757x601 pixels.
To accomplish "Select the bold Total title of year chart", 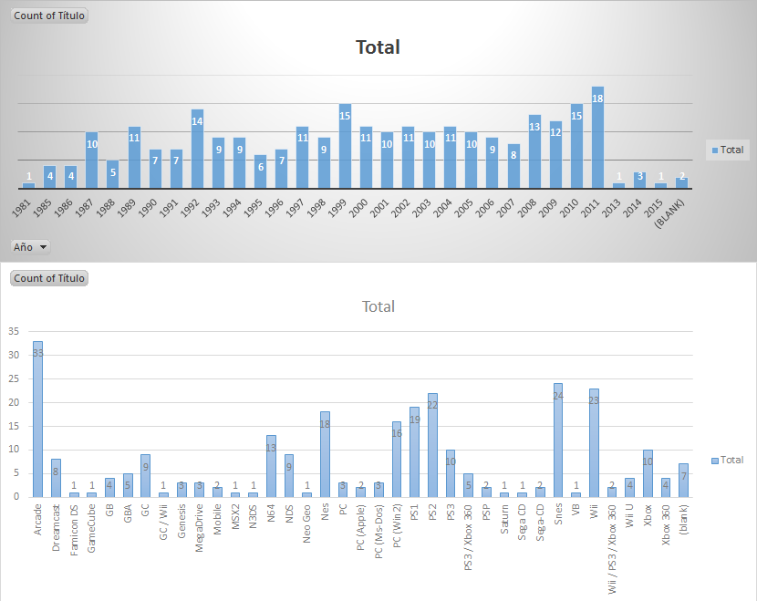I will pyautogui.click(x=378, y=47).
